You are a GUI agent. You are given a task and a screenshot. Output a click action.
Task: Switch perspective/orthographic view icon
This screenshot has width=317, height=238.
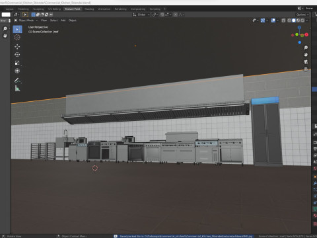pos(306,69)
